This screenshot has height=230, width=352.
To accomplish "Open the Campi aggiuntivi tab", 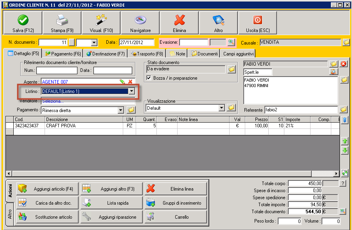I will [x=238, y=54].
